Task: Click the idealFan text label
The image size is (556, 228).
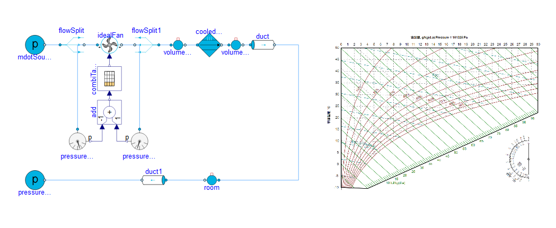Action: pos(110,36)
